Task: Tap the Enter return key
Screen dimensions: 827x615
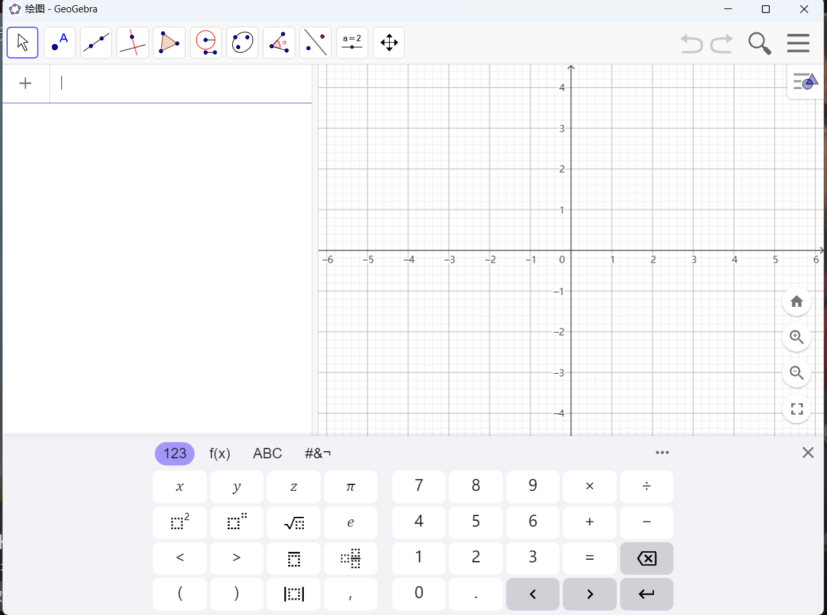Action: tap(647, 594)
